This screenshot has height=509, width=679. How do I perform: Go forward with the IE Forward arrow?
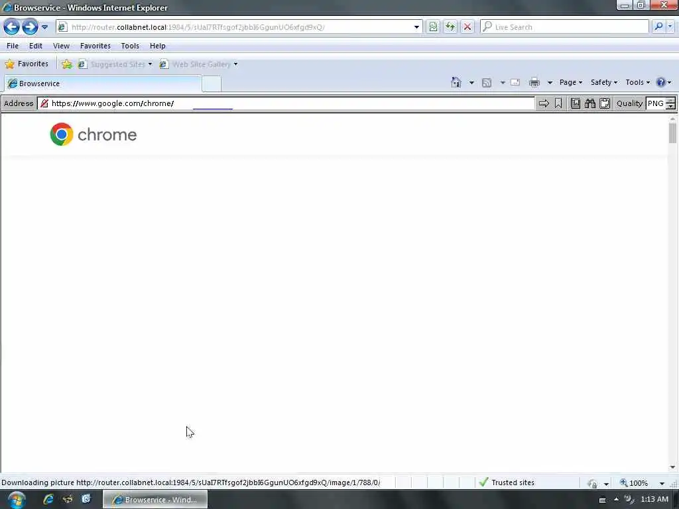(x=30, y=27)
